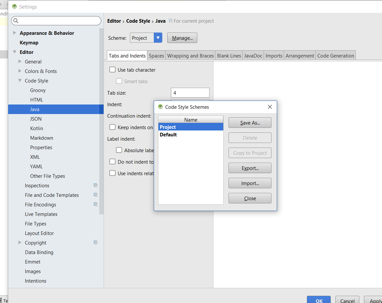Click the Name column header

click(x=191, y=120)
